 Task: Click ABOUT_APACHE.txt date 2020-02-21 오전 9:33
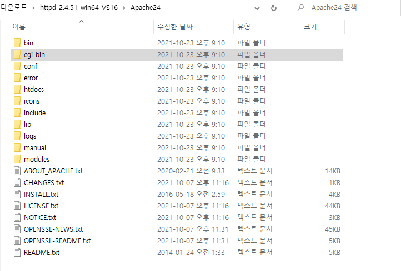point(191,171)
